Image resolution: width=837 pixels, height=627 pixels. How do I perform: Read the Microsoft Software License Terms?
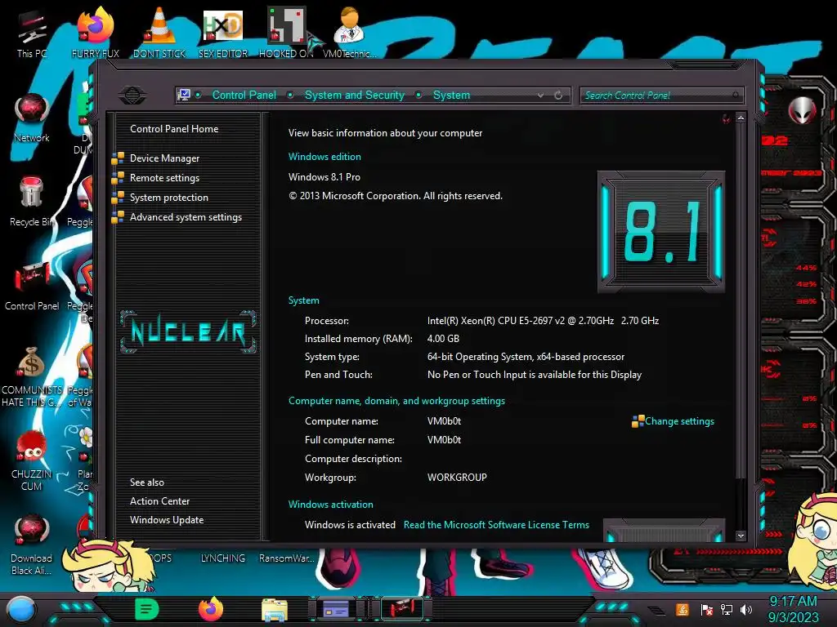[x=496, y=525]
